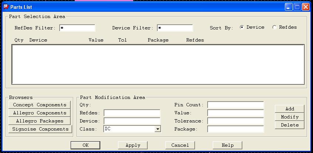
Task: Click the Package input field
Action: point(236,129)
